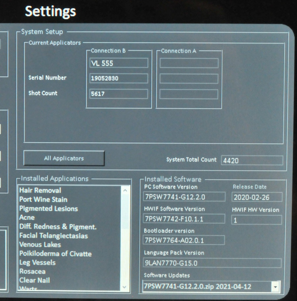Image resolution: width=297 pixels, height=301 pixels.
Task: Click Connection B applicator field VL 555
Action: (x=119, y=63)
